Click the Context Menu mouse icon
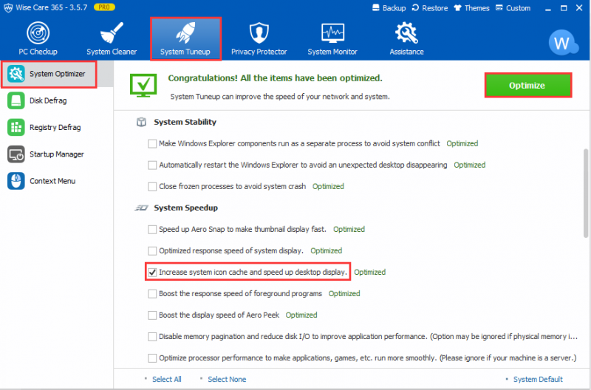591x390 pixels. pyautogui.click(x=16, y=181)
